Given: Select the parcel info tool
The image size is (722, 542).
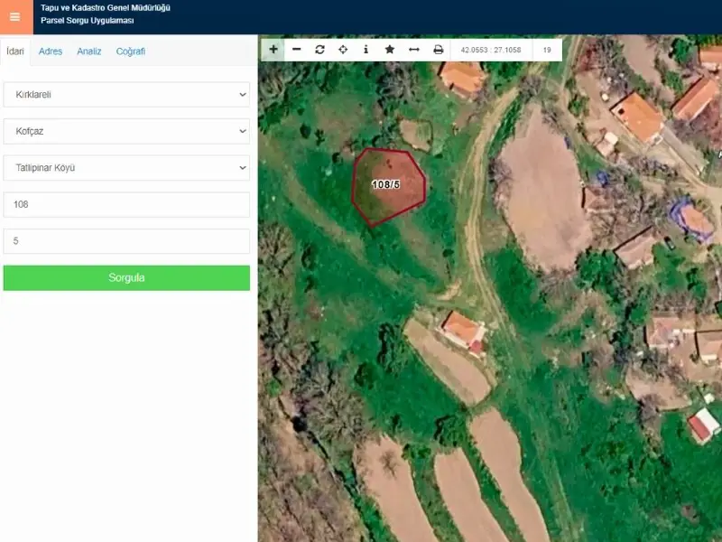Looking at the screenshot, I should tap(366, 50).
